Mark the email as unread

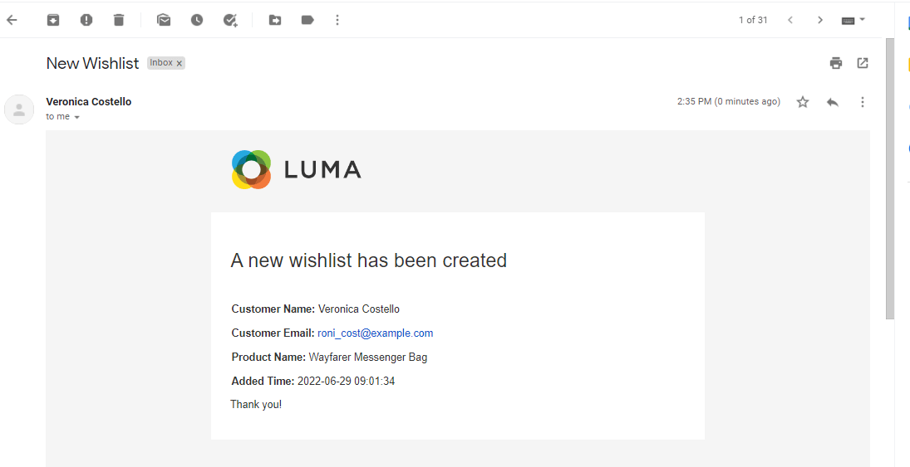point(164,20)
